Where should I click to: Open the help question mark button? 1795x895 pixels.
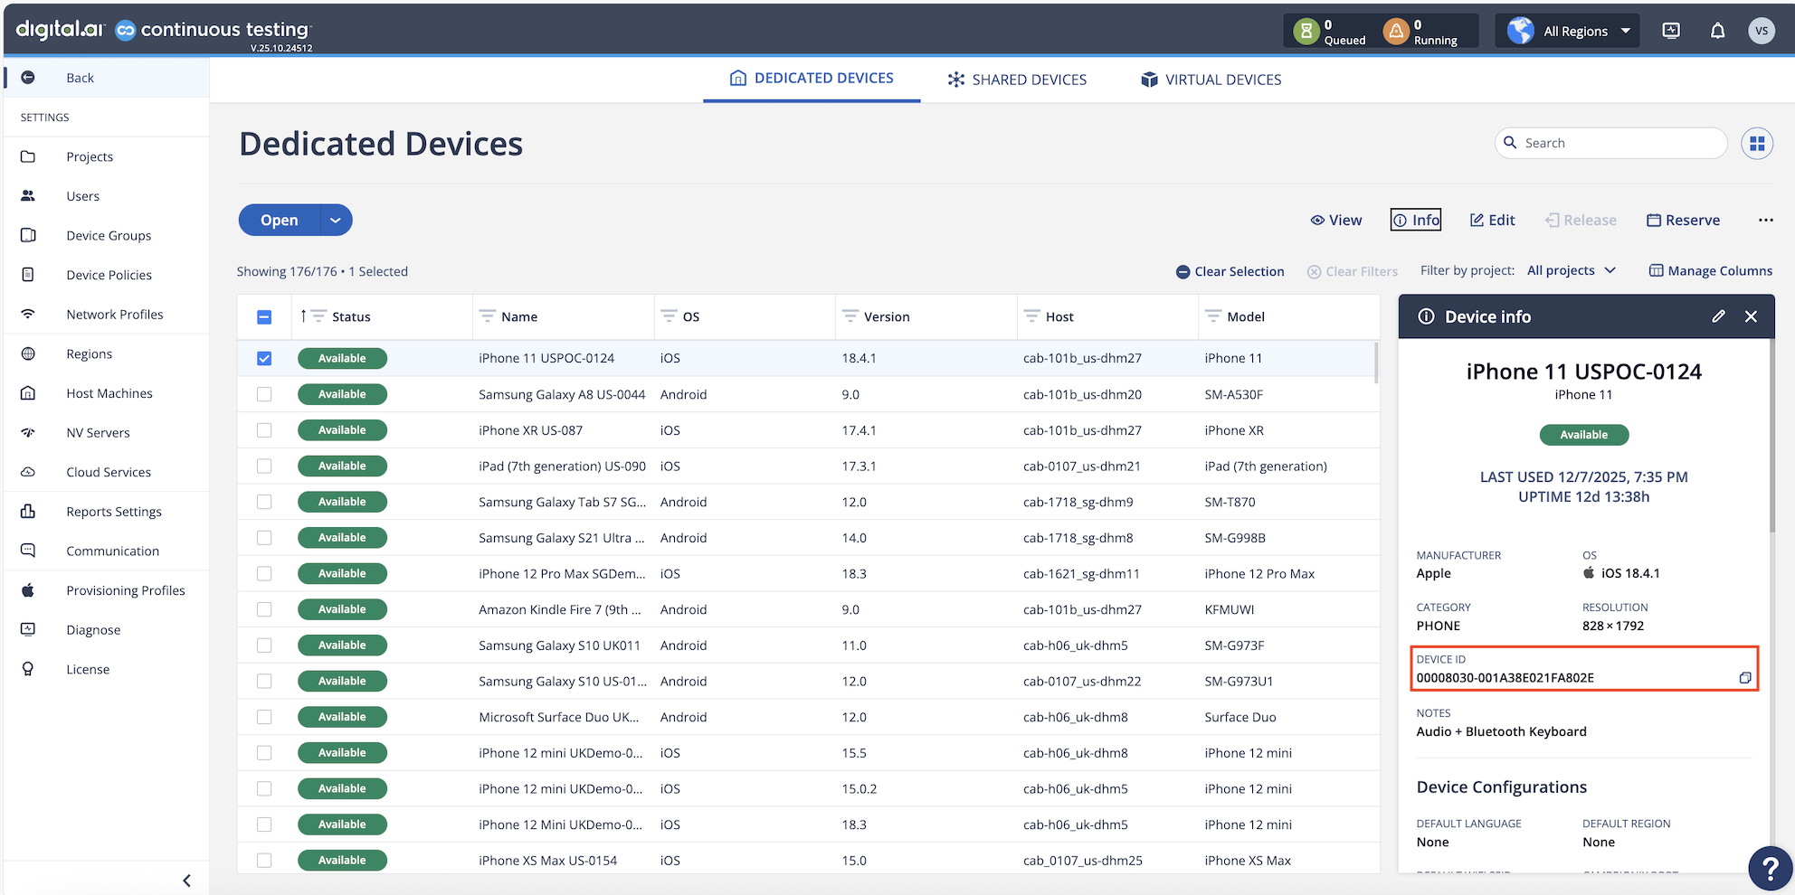coord(1770,868)
